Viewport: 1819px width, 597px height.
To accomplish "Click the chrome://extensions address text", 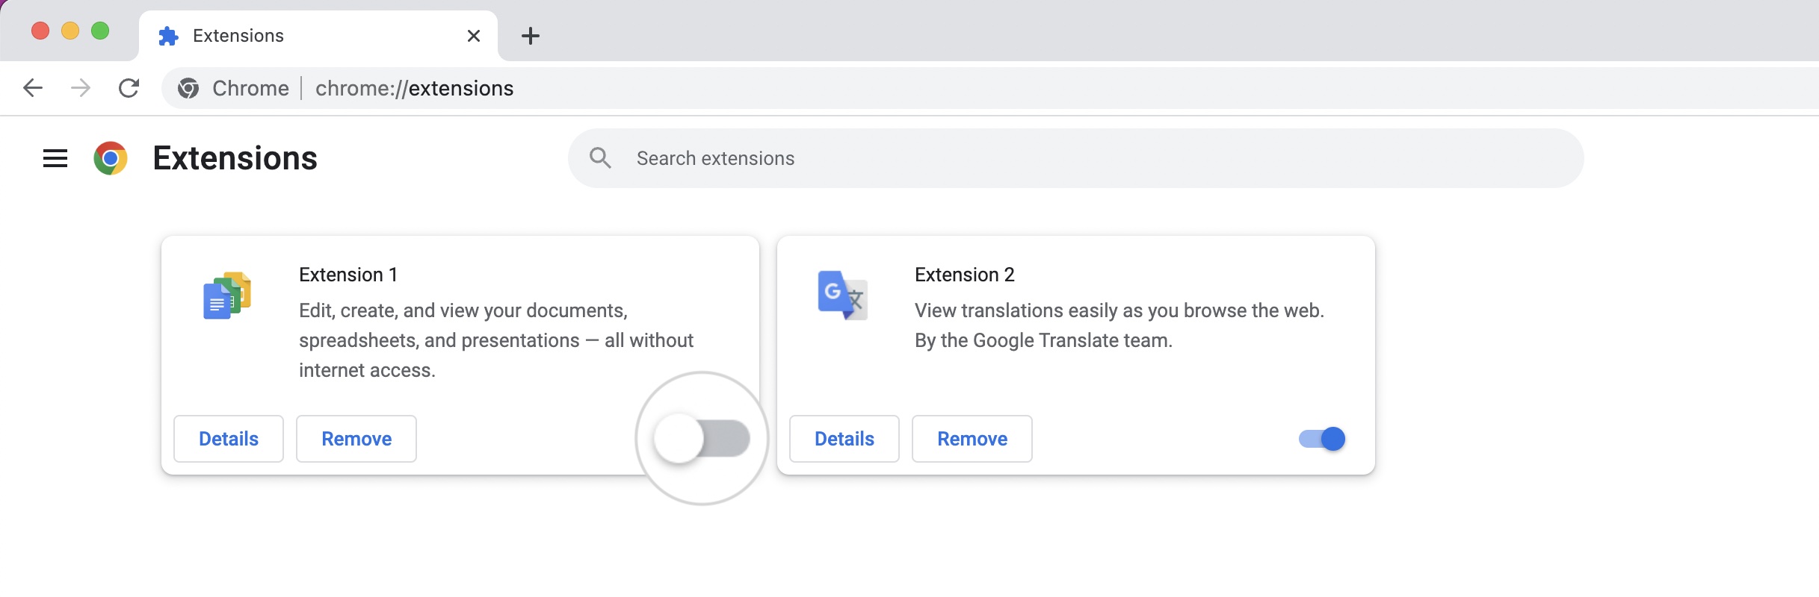I will [415, 88].
